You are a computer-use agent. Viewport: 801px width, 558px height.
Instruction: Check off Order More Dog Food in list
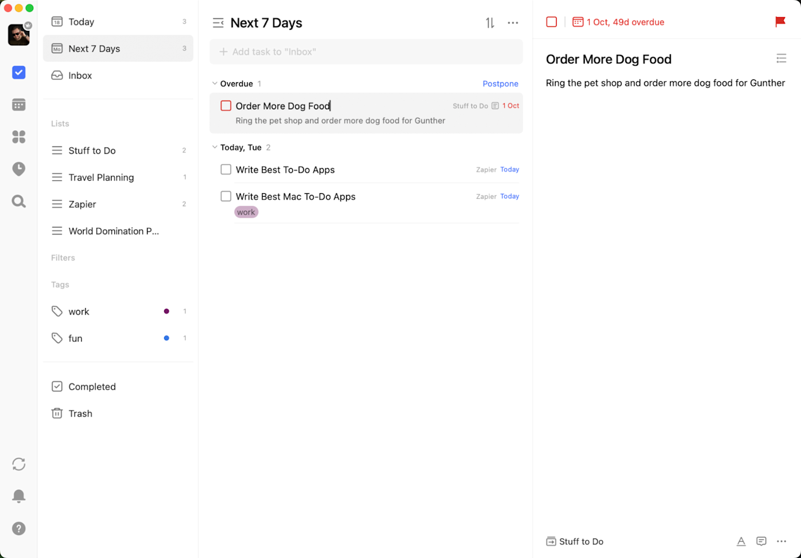(x=226, y=106)
